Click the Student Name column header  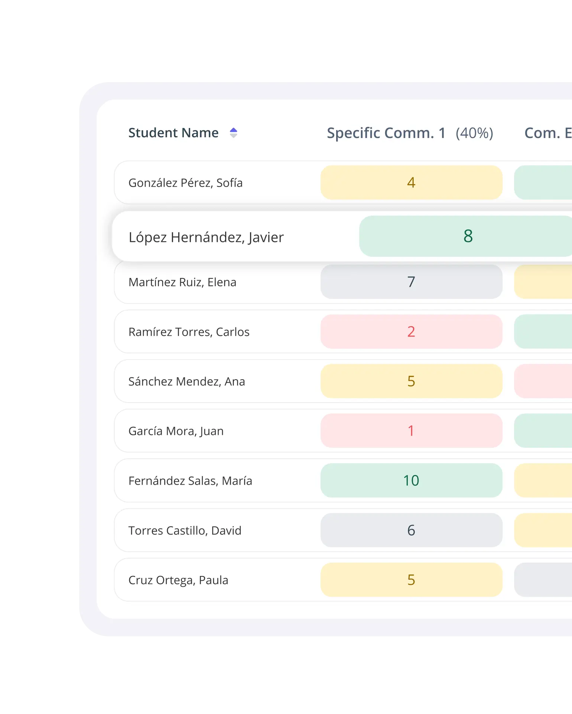[x=173, y=133]
